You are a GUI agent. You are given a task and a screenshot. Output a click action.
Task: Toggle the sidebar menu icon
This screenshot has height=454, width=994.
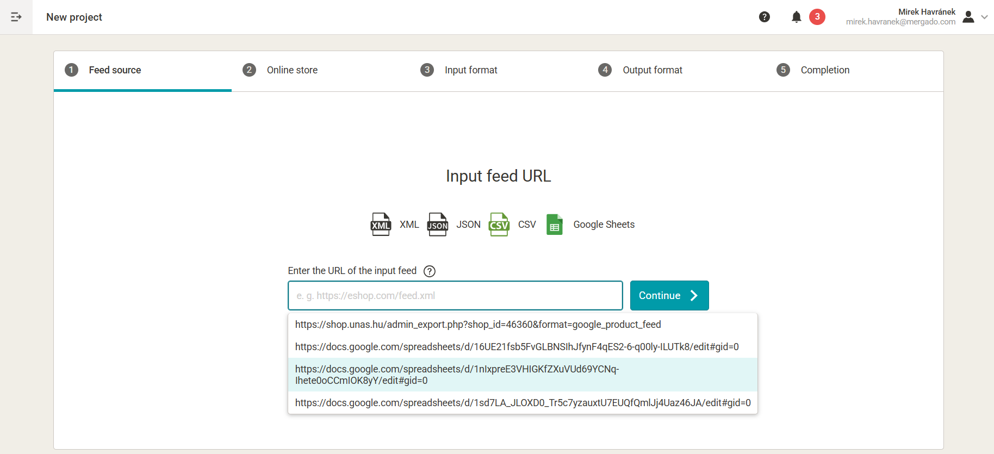[16, 17]
